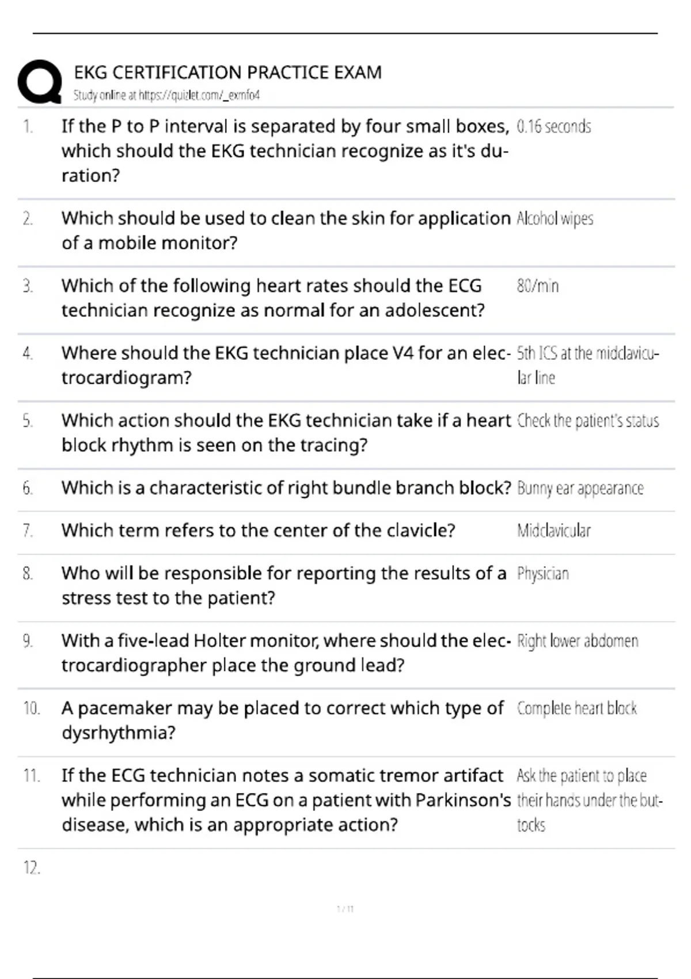Viewport: 691px width, 979px height.
Task: Click the 'Complete heart block' answer
Action: (x=577, y=708)
